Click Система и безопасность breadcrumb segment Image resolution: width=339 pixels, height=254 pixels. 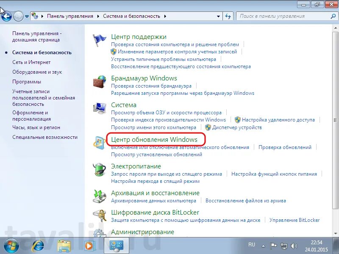(x=131, y=16)
